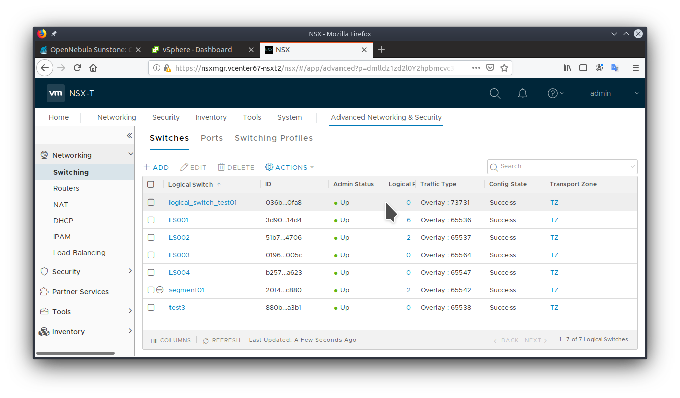This screenshot has height=398, width=680.
Task: Focus the Search input field
Action: [562, 166]
